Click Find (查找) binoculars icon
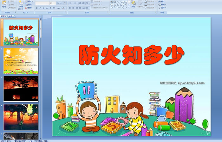 click(x=160, y=1)
